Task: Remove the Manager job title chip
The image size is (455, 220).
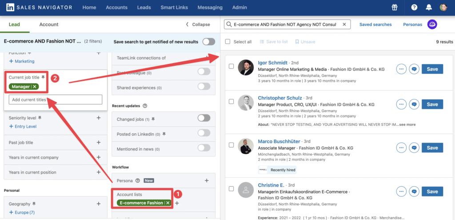Action: [x=35, y=87]
